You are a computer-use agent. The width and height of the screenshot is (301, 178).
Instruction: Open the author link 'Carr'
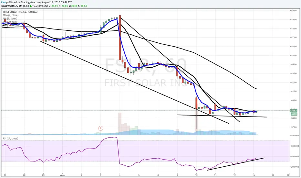3,2
